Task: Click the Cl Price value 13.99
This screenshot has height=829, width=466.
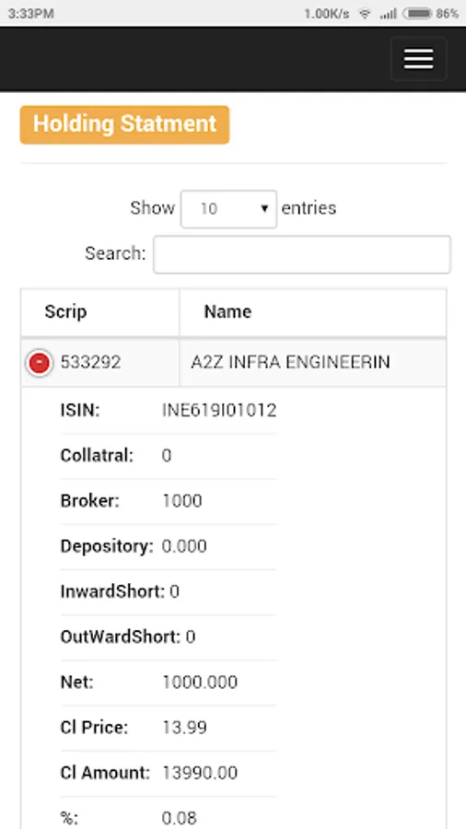Action: 184,728
